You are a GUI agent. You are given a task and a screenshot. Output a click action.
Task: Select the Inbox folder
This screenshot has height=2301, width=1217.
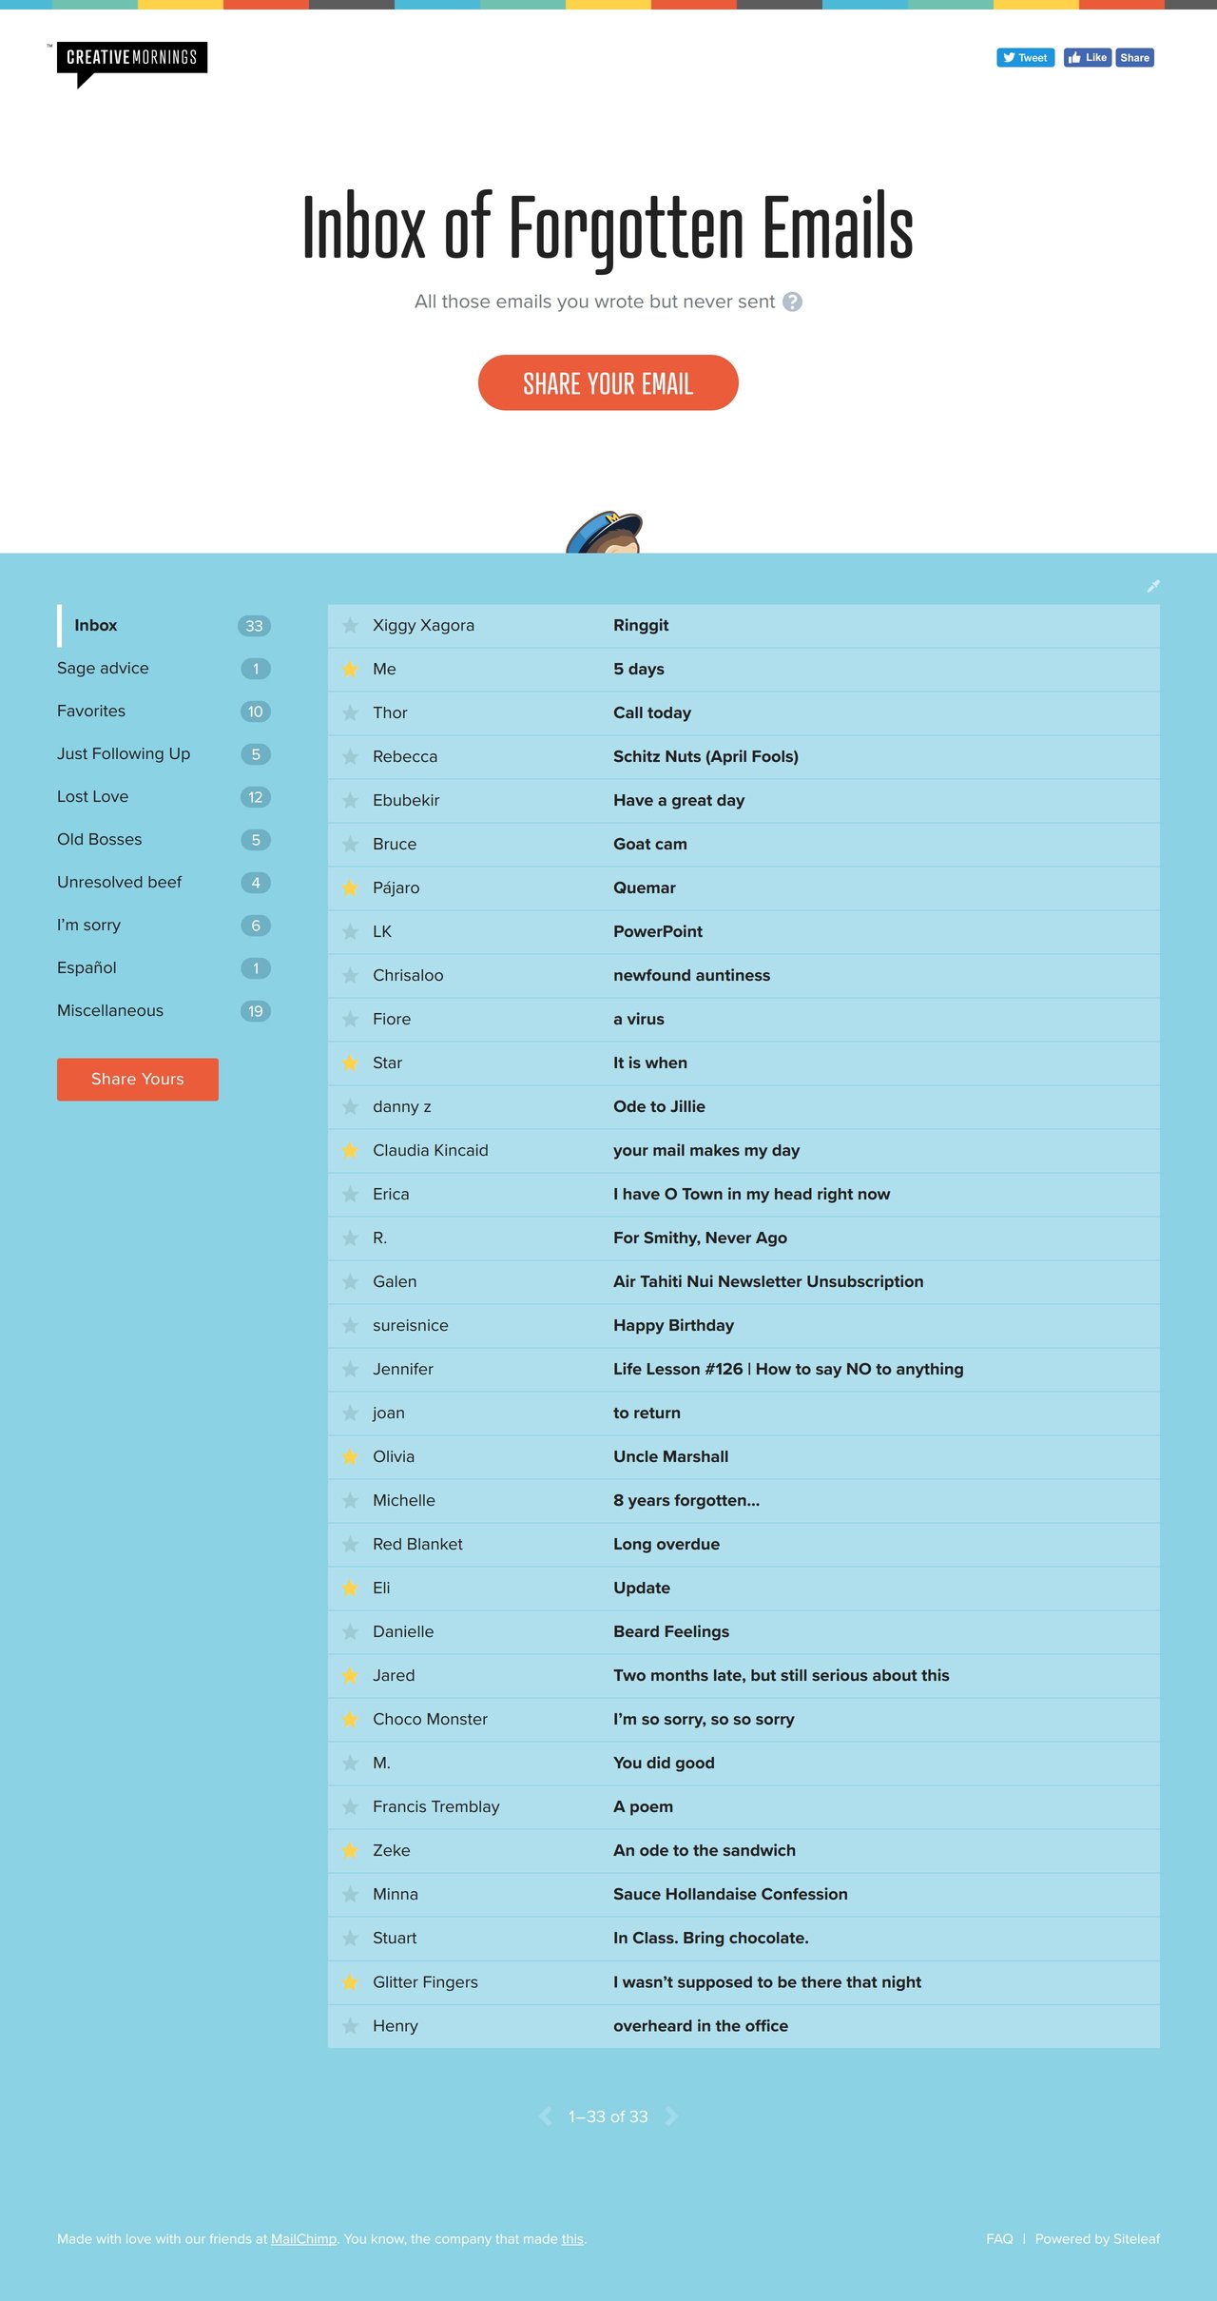click(164, 626)
